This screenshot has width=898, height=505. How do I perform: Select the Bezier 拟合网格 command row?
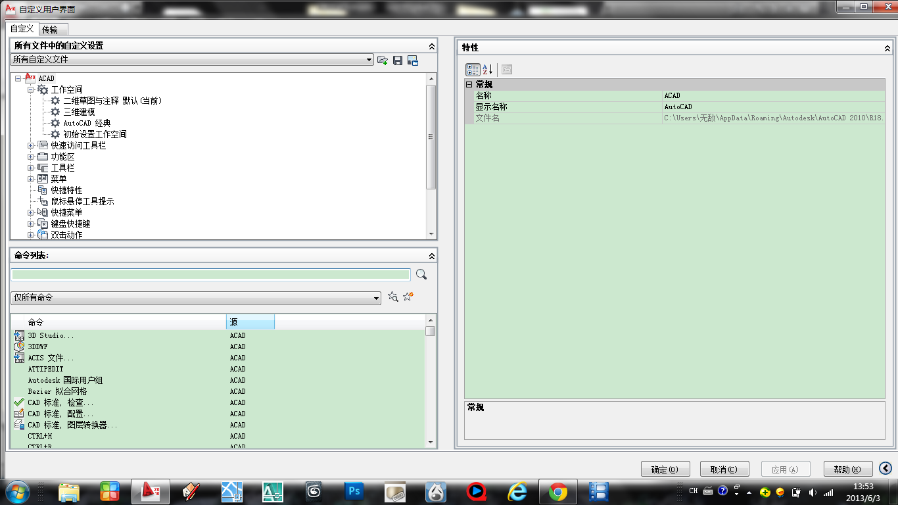click(218, 391)
